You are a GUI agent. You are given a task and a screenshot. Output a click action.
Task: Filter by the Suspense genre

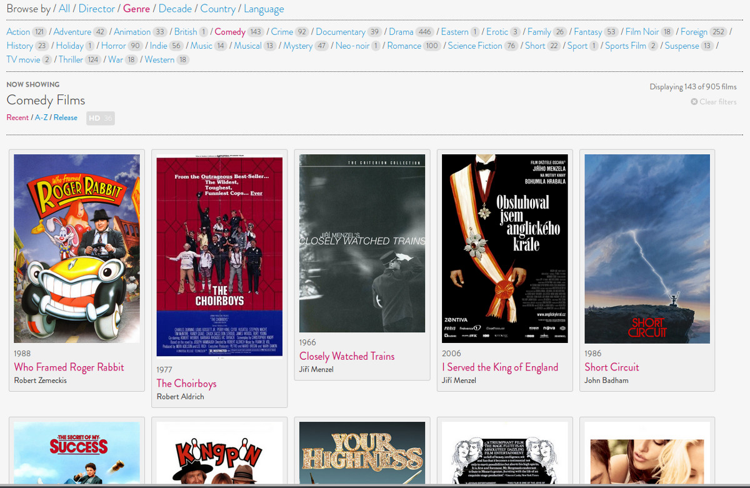(682, 46)
